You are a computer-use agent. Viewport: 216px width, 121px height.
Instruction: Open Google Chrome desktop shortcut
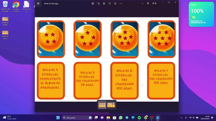(16, 7)
